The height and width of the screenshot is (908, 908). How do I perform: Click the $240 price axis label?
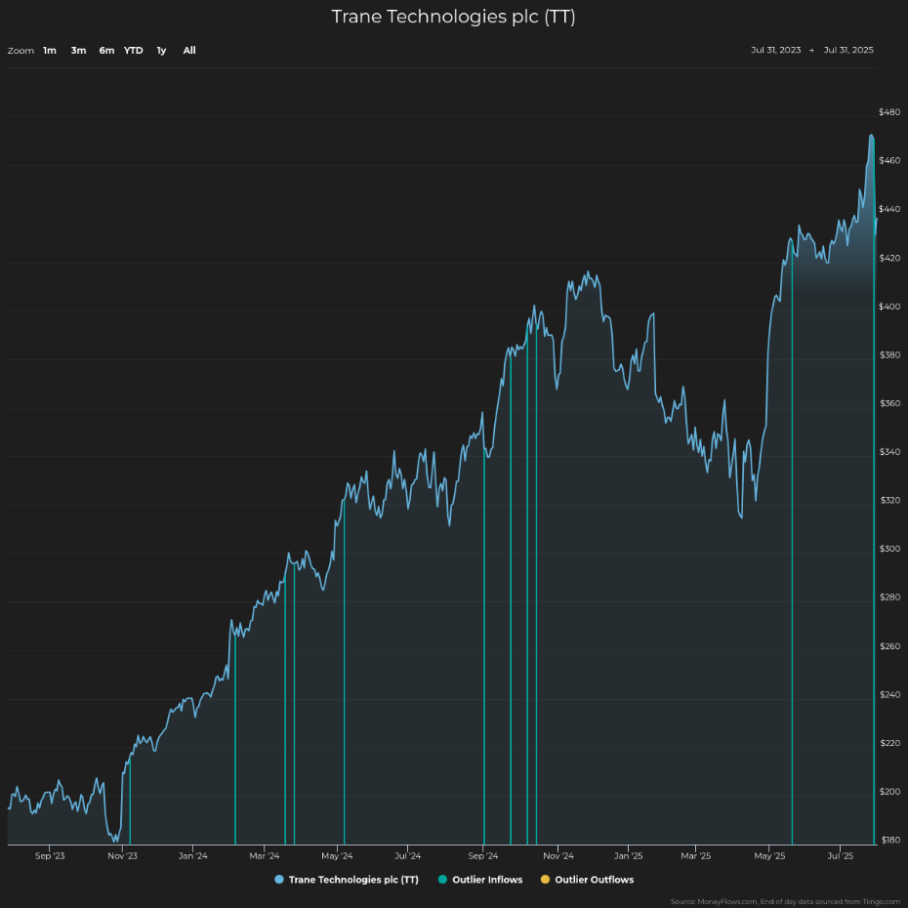889,695
